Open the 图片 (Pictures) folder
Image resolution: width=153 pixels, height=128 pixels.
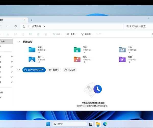point(32,59)
